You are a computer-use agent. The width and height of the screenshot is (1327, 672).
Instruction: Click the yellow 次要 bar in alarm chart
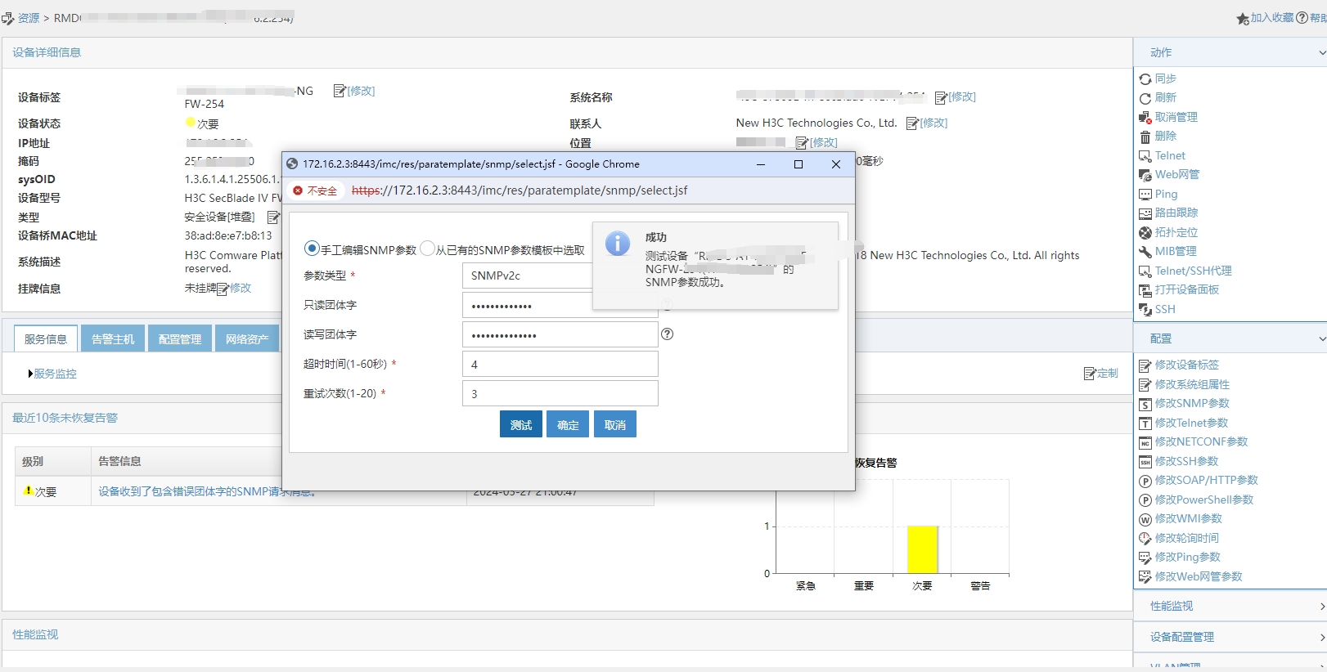(x=922, y=549)
